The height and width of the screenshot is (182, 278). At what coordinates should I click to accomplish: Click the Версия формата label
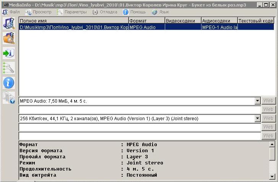click(x=41, y=150)
